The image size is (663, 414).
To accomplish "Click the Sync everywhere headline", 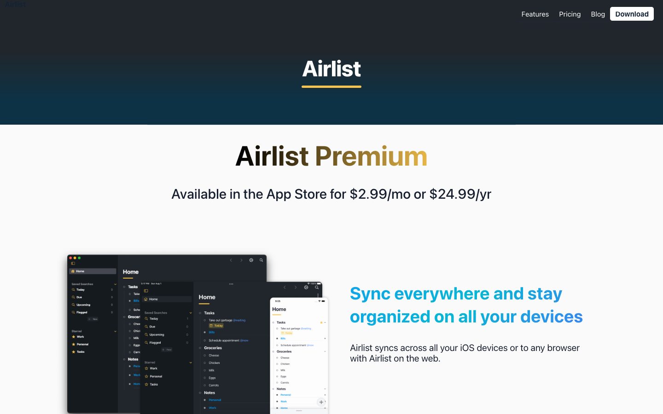I will [x=466, y=305].
